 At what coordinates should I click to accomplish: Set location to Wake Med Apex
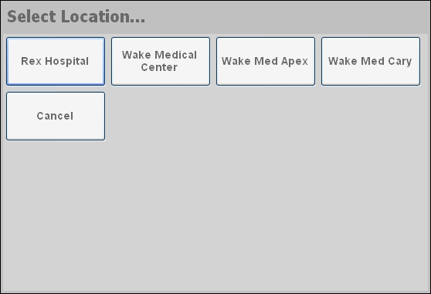[x=266, y=61]
